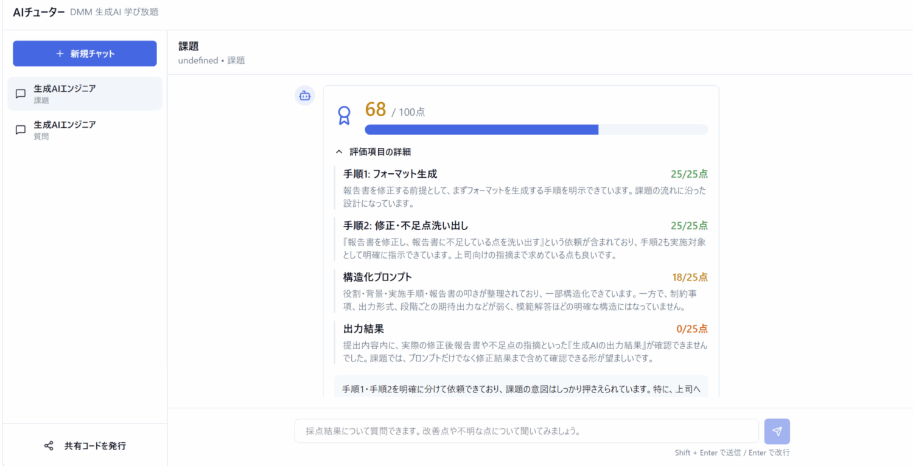This screenshot has width=913, height=466.
Task: Click the 構造化プロンプト heading
Action: [x=377, y=277]
